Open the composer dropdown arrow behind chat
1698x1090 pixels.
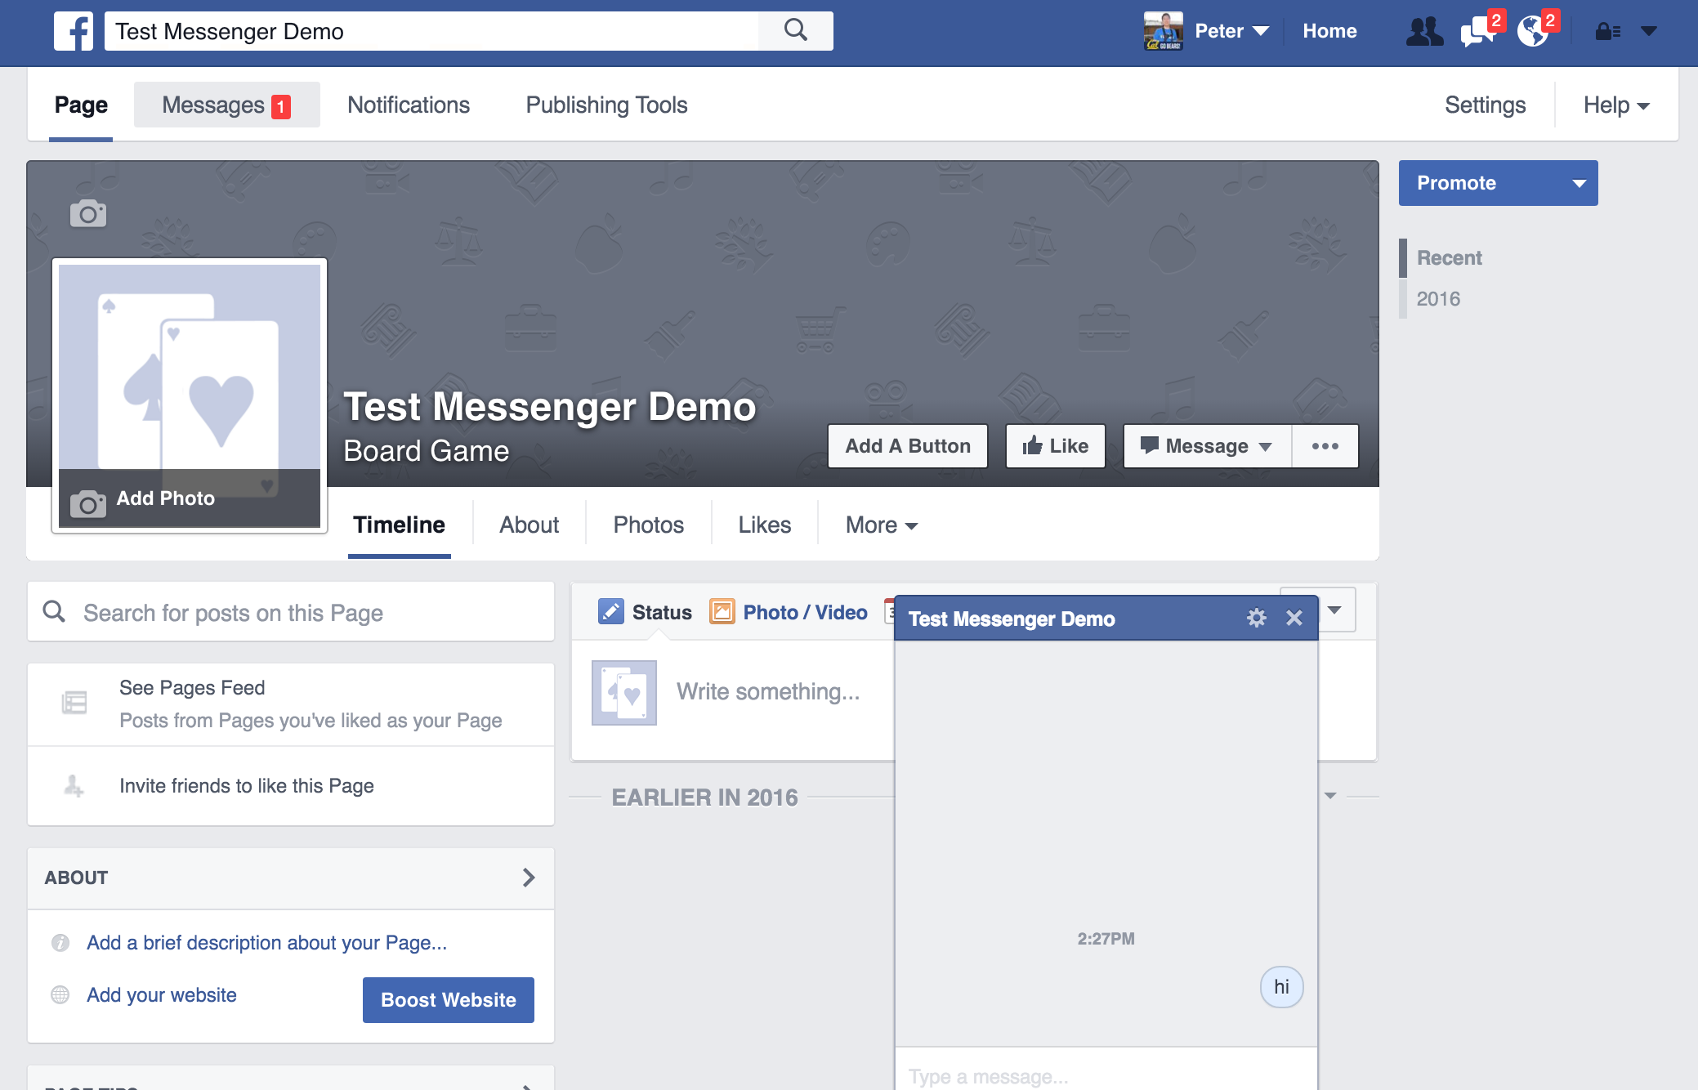click(1334, 610)
